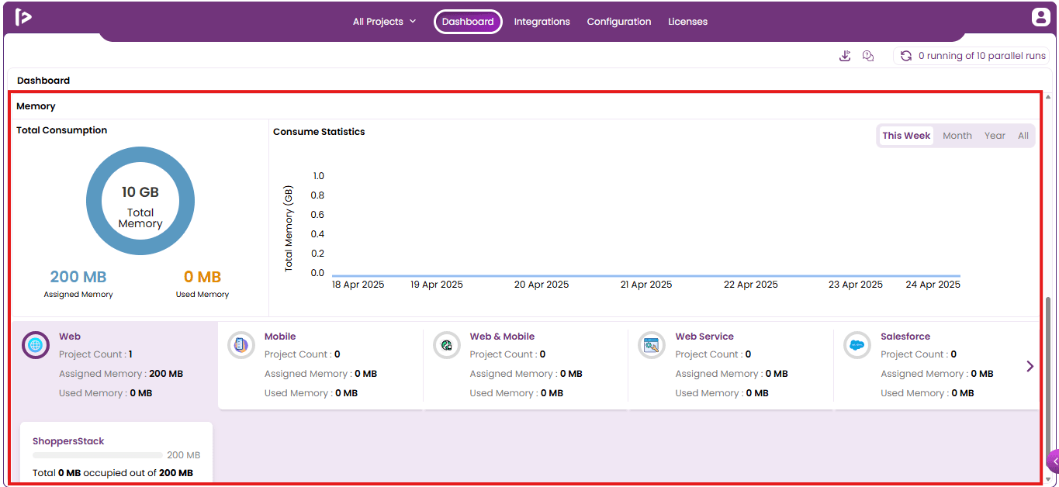Click the Web Service icon

click(652, 345)
